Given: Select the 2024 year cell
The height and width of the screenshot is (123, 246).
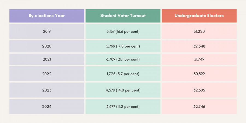Looking at the screenshot, I should pyautogui.click(x=47, y=107).
